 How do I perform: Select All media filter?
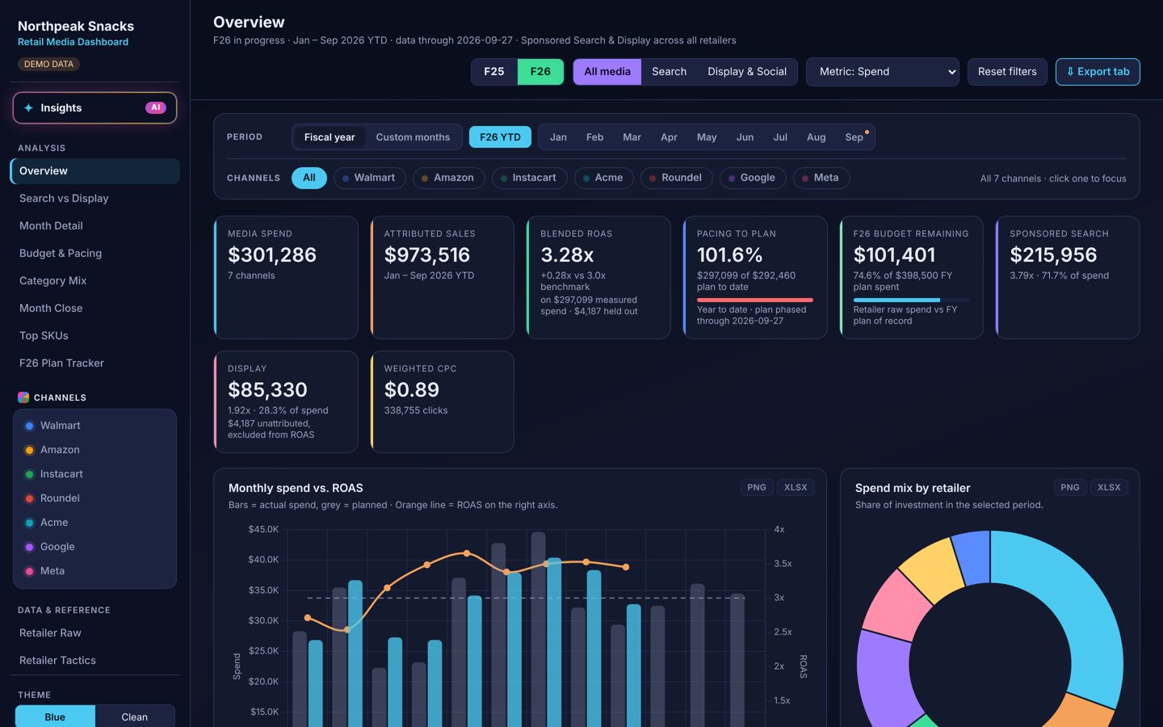[x=607, y=72]
